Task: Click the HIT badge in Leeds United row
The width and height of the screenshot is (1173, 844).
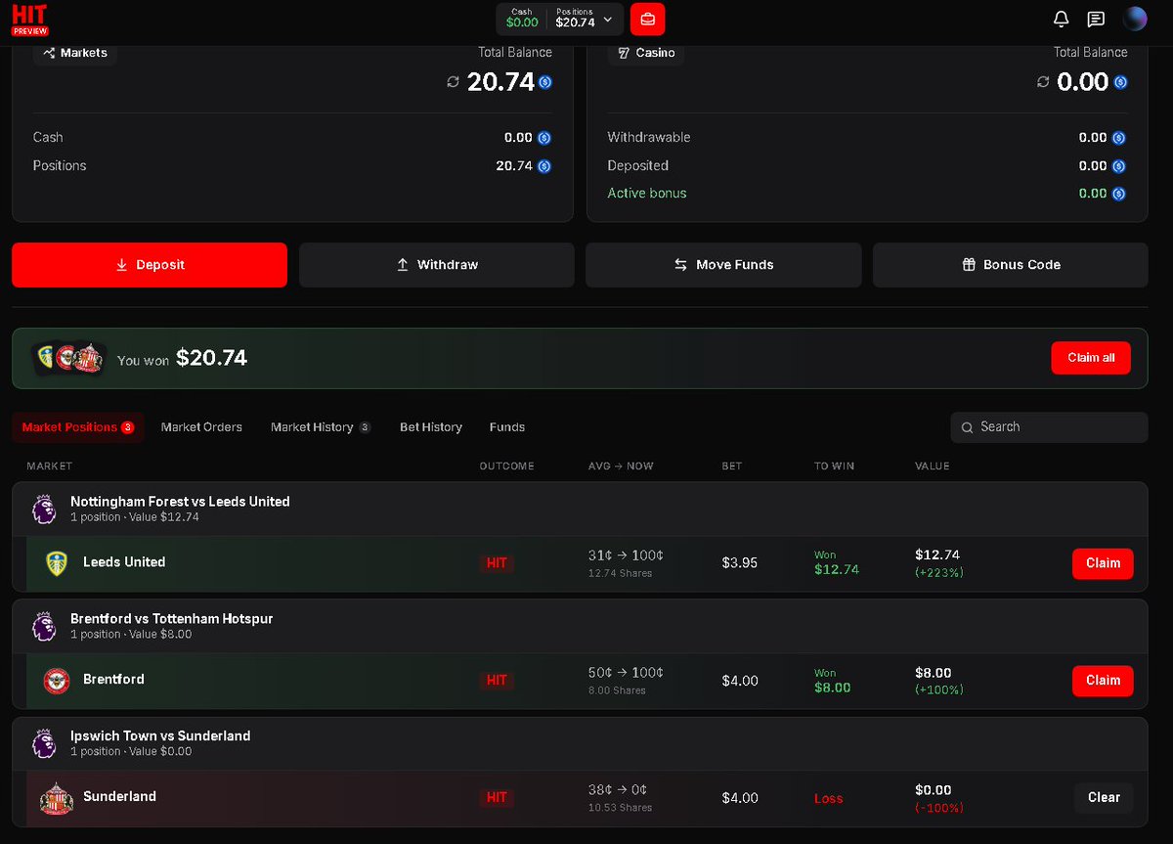Action: (497, 563)
